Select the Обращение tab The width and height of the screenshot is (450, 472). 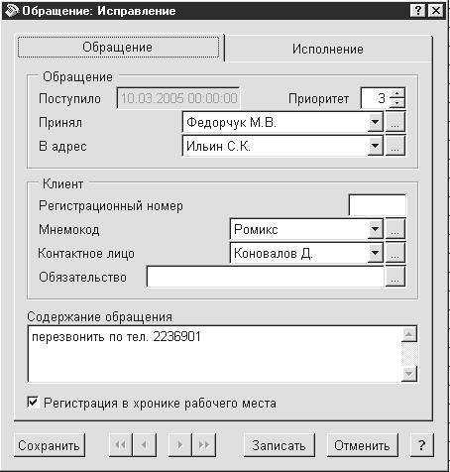click(118, 47)
